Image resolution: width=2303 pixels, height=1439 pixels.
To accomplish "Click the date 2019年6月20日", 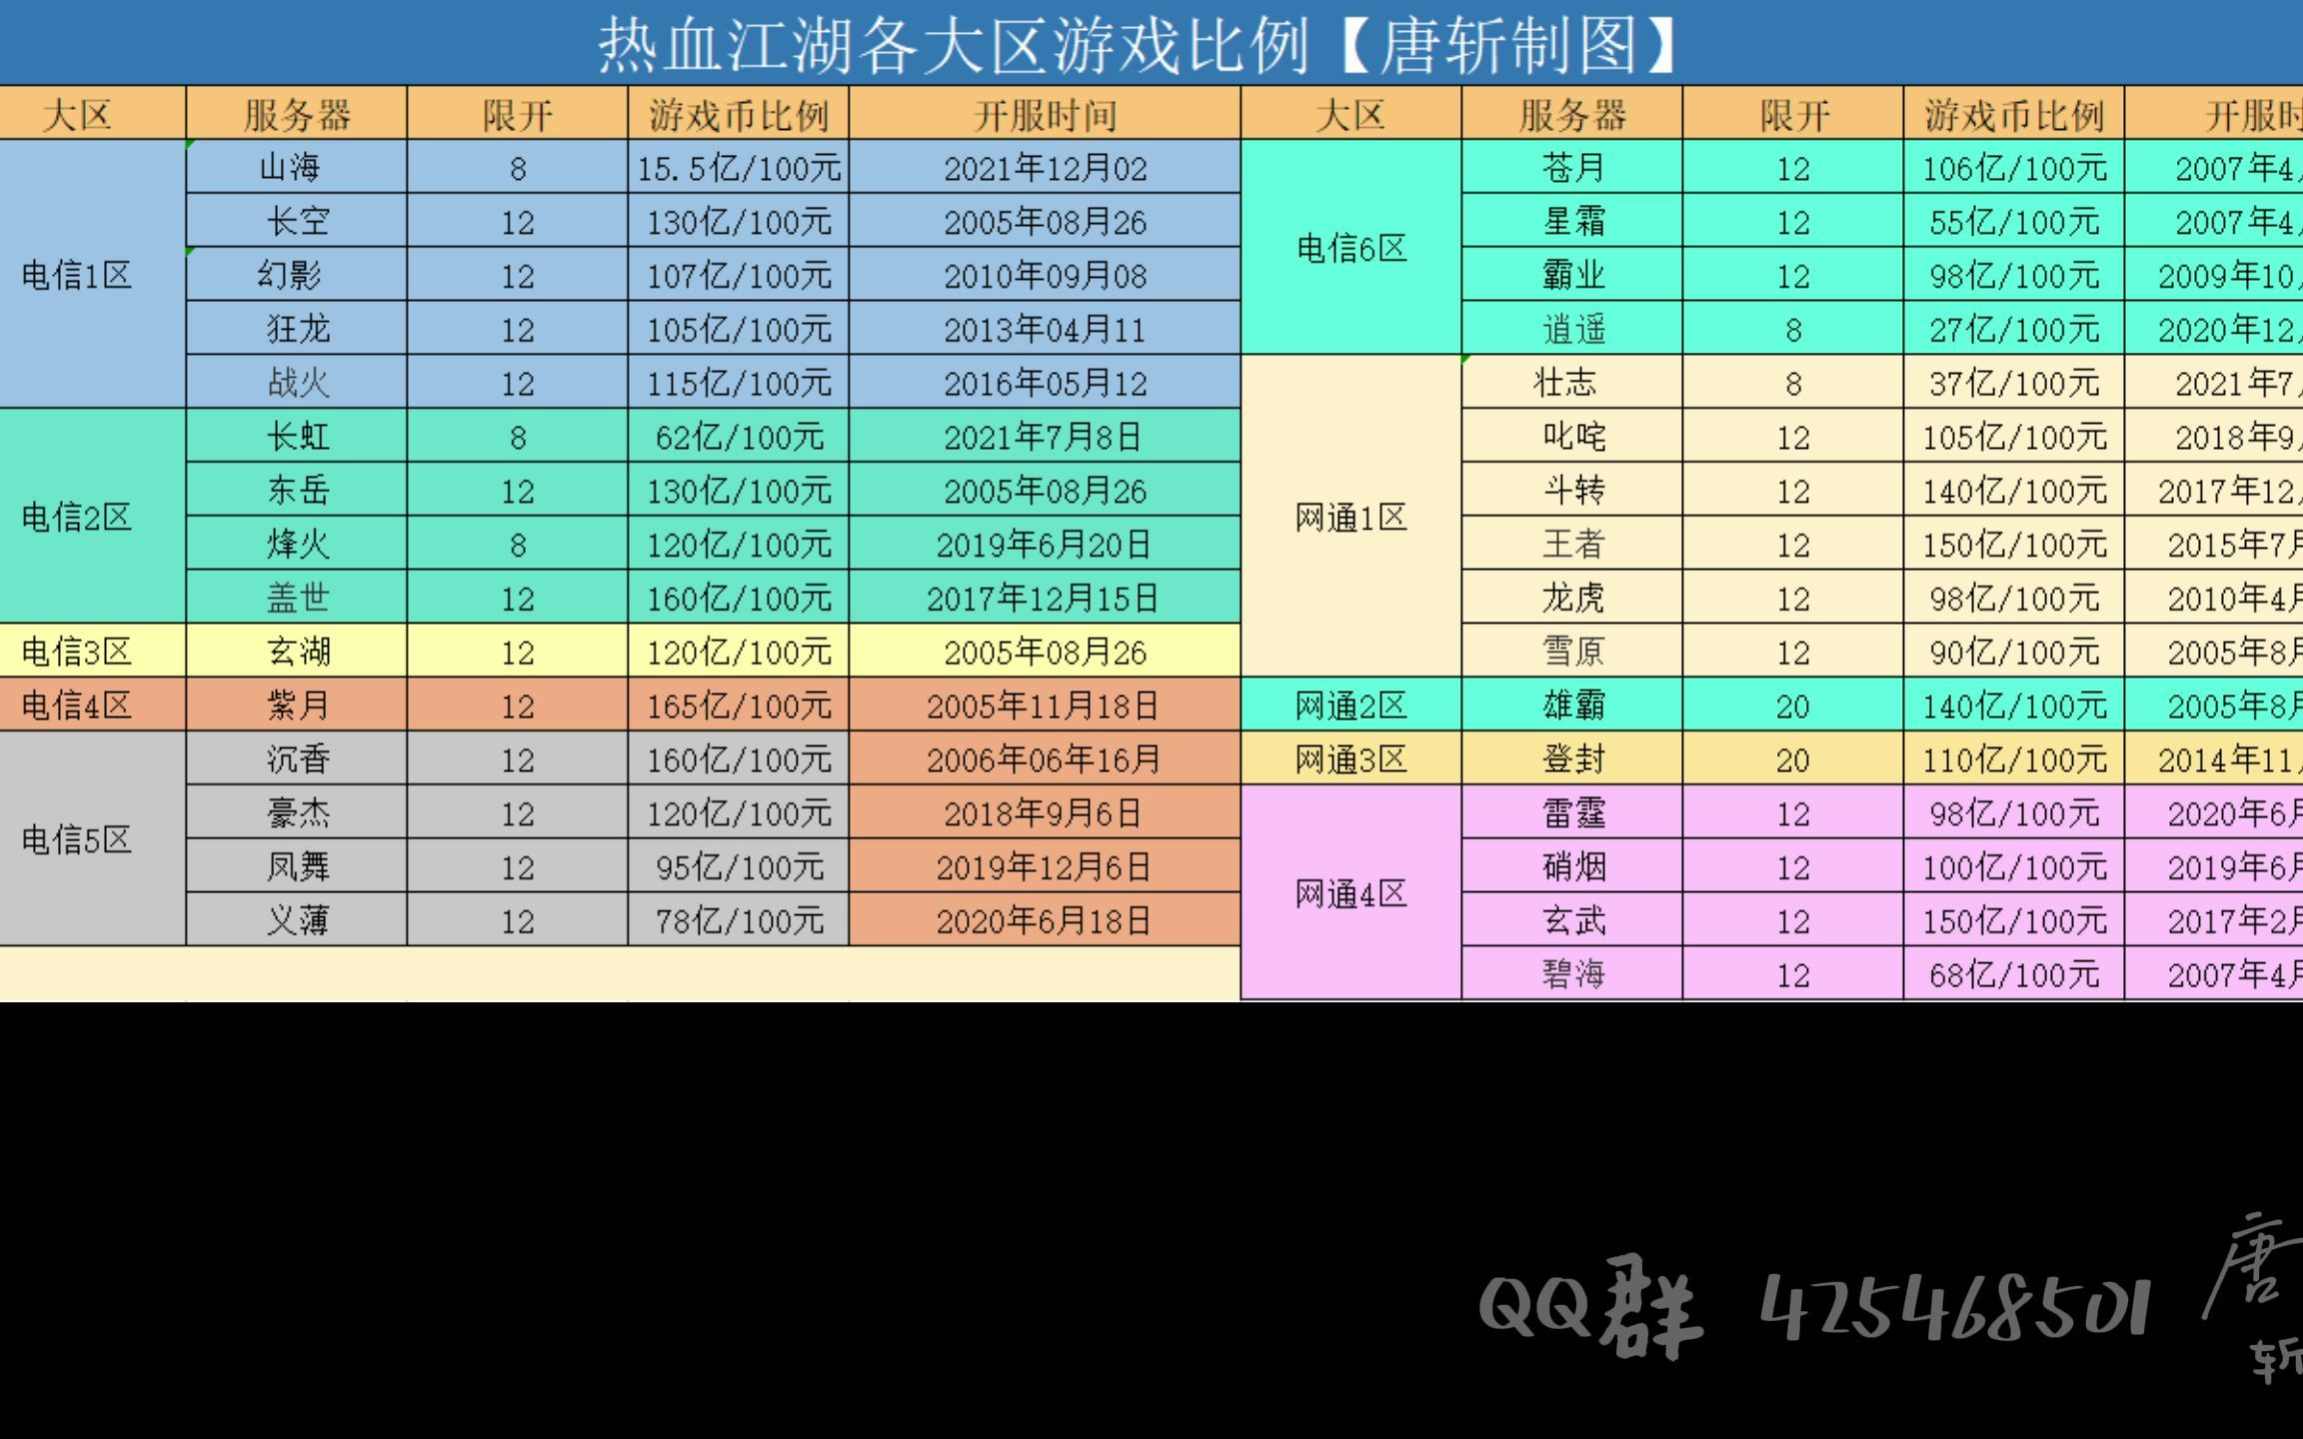I will pyautogui.click(x=1045, y=545).
